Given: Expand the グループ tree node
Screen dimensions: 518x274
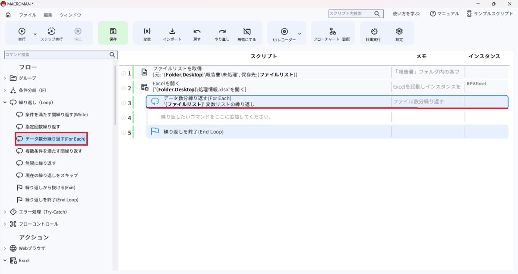Looking at the screenshot, I should 5,78.
